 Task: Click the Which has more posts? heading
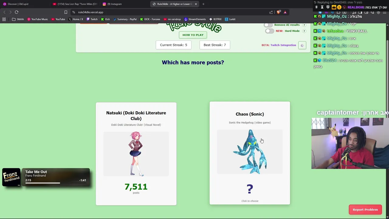click(193, 62)
